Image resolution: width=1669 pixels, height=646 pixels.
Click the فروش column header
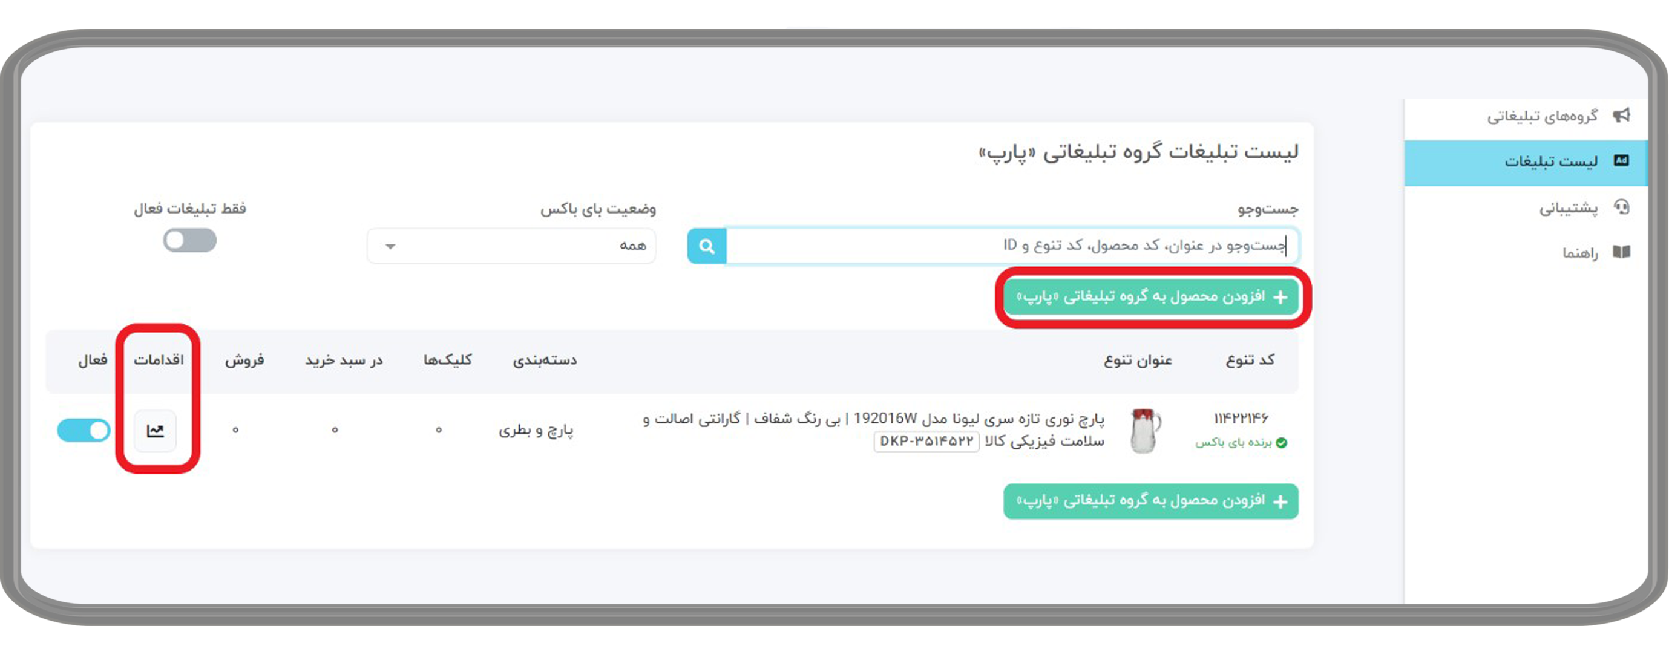tap(244, 360)
